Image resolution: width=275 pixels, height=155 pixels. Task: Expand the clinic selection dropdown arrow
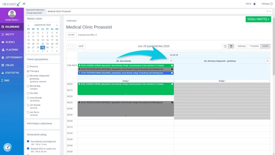[x=270, y=11]
